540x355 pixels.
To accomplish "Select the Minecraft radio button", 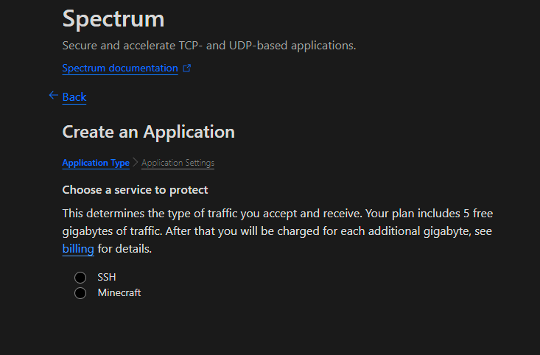I will click(x=80, y=293).
